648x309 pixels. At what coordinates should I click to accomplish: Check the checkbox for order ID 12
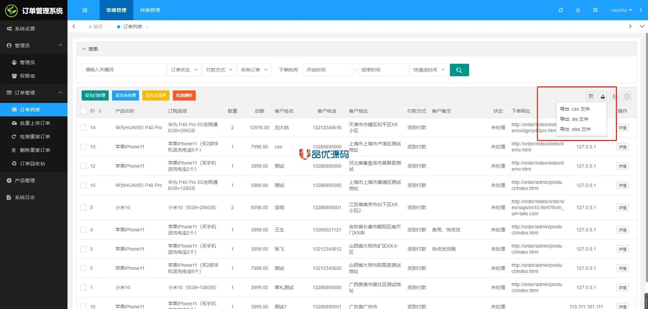click(83, 166)
